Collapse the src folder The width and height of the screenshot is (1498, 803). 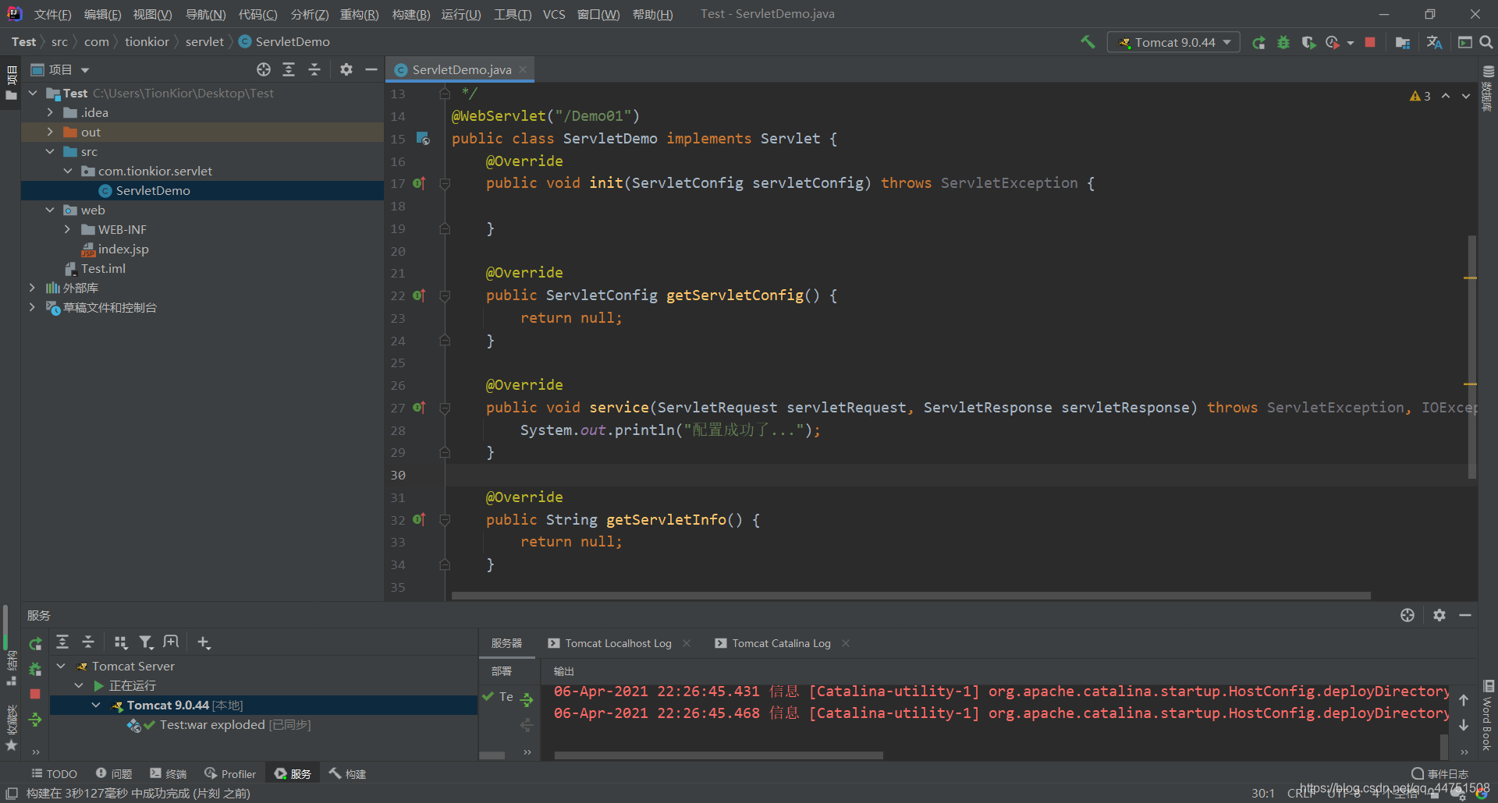coord(50,151)
